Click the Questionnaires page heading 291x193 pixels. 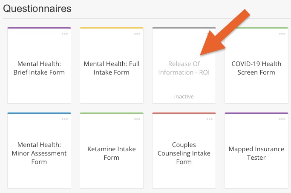[x=37, y=9]
